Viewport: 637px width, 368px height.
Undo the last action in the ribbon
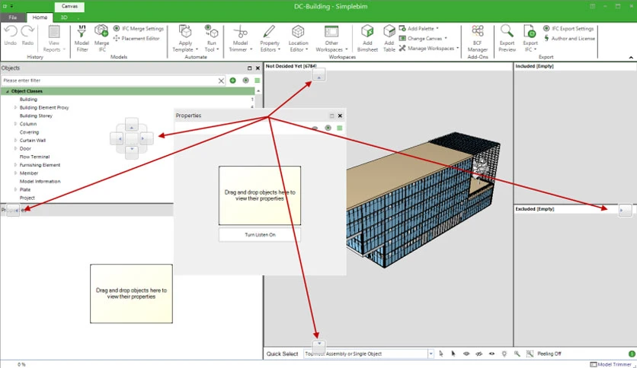click(x=11, y=35)
